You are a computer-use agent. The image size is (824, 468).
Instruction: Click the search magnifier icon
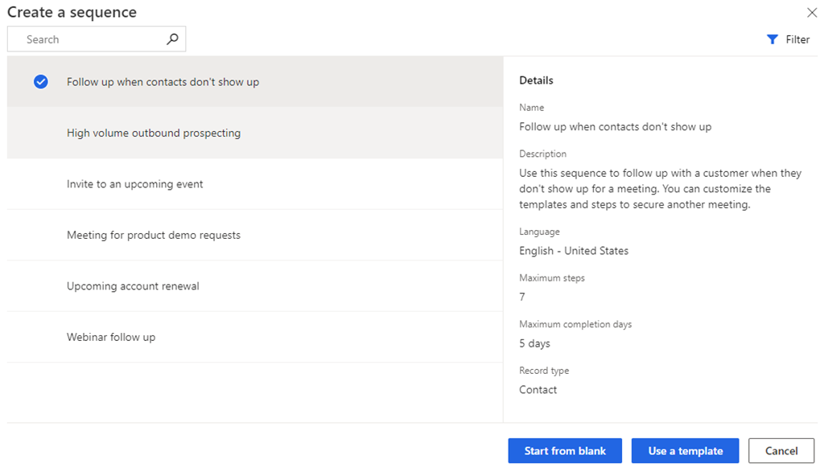point(171,39)
